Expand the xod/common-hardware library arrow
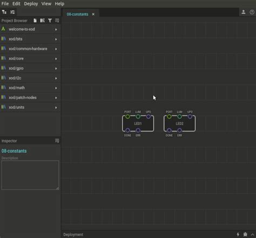The width and height of the screenshot is (256, 238). (x=56, y=49)
